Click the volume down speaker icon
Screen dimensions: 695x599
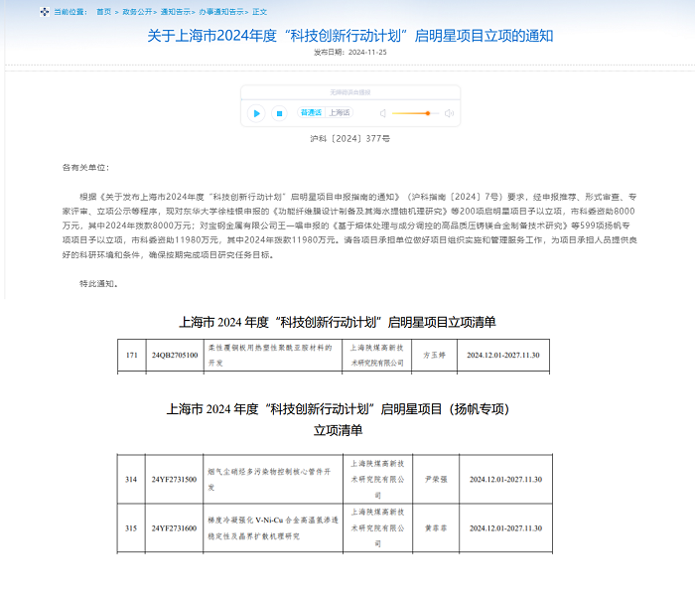coord(382,113)
